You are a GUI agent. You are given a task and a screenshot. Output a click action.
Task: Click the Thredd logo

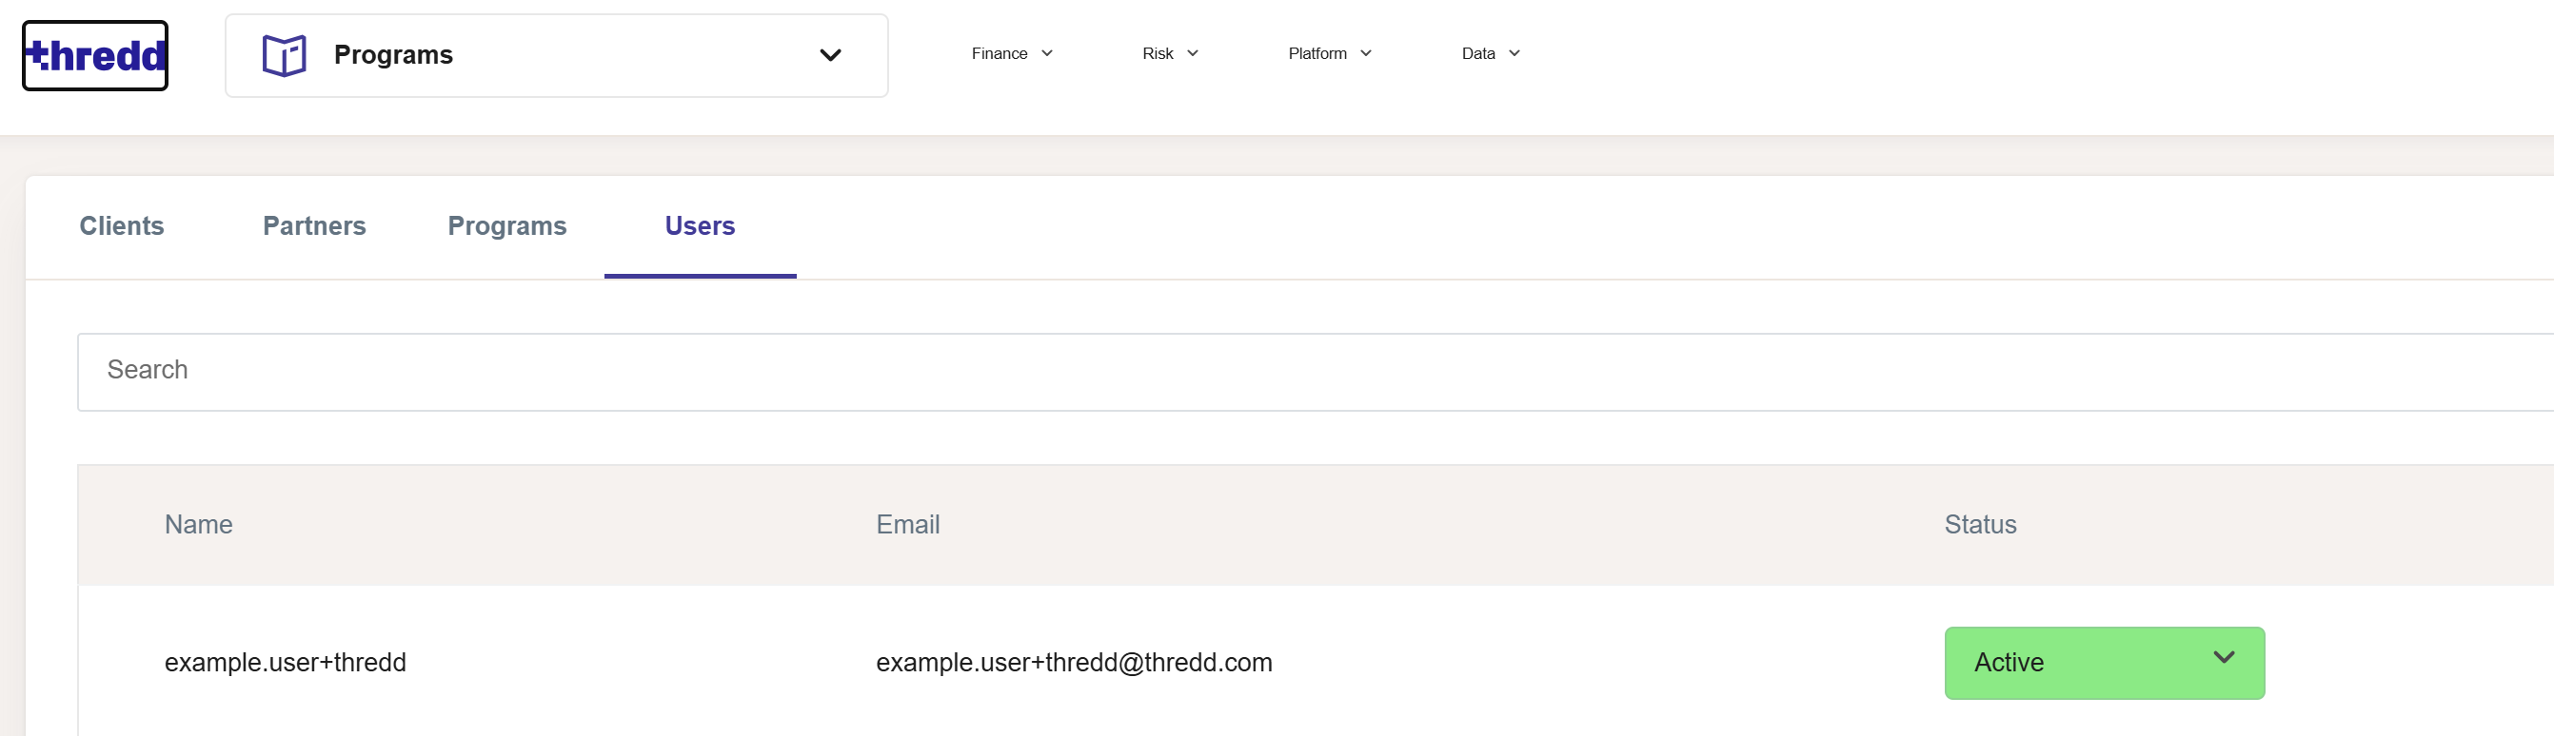(x=95, y=55)
